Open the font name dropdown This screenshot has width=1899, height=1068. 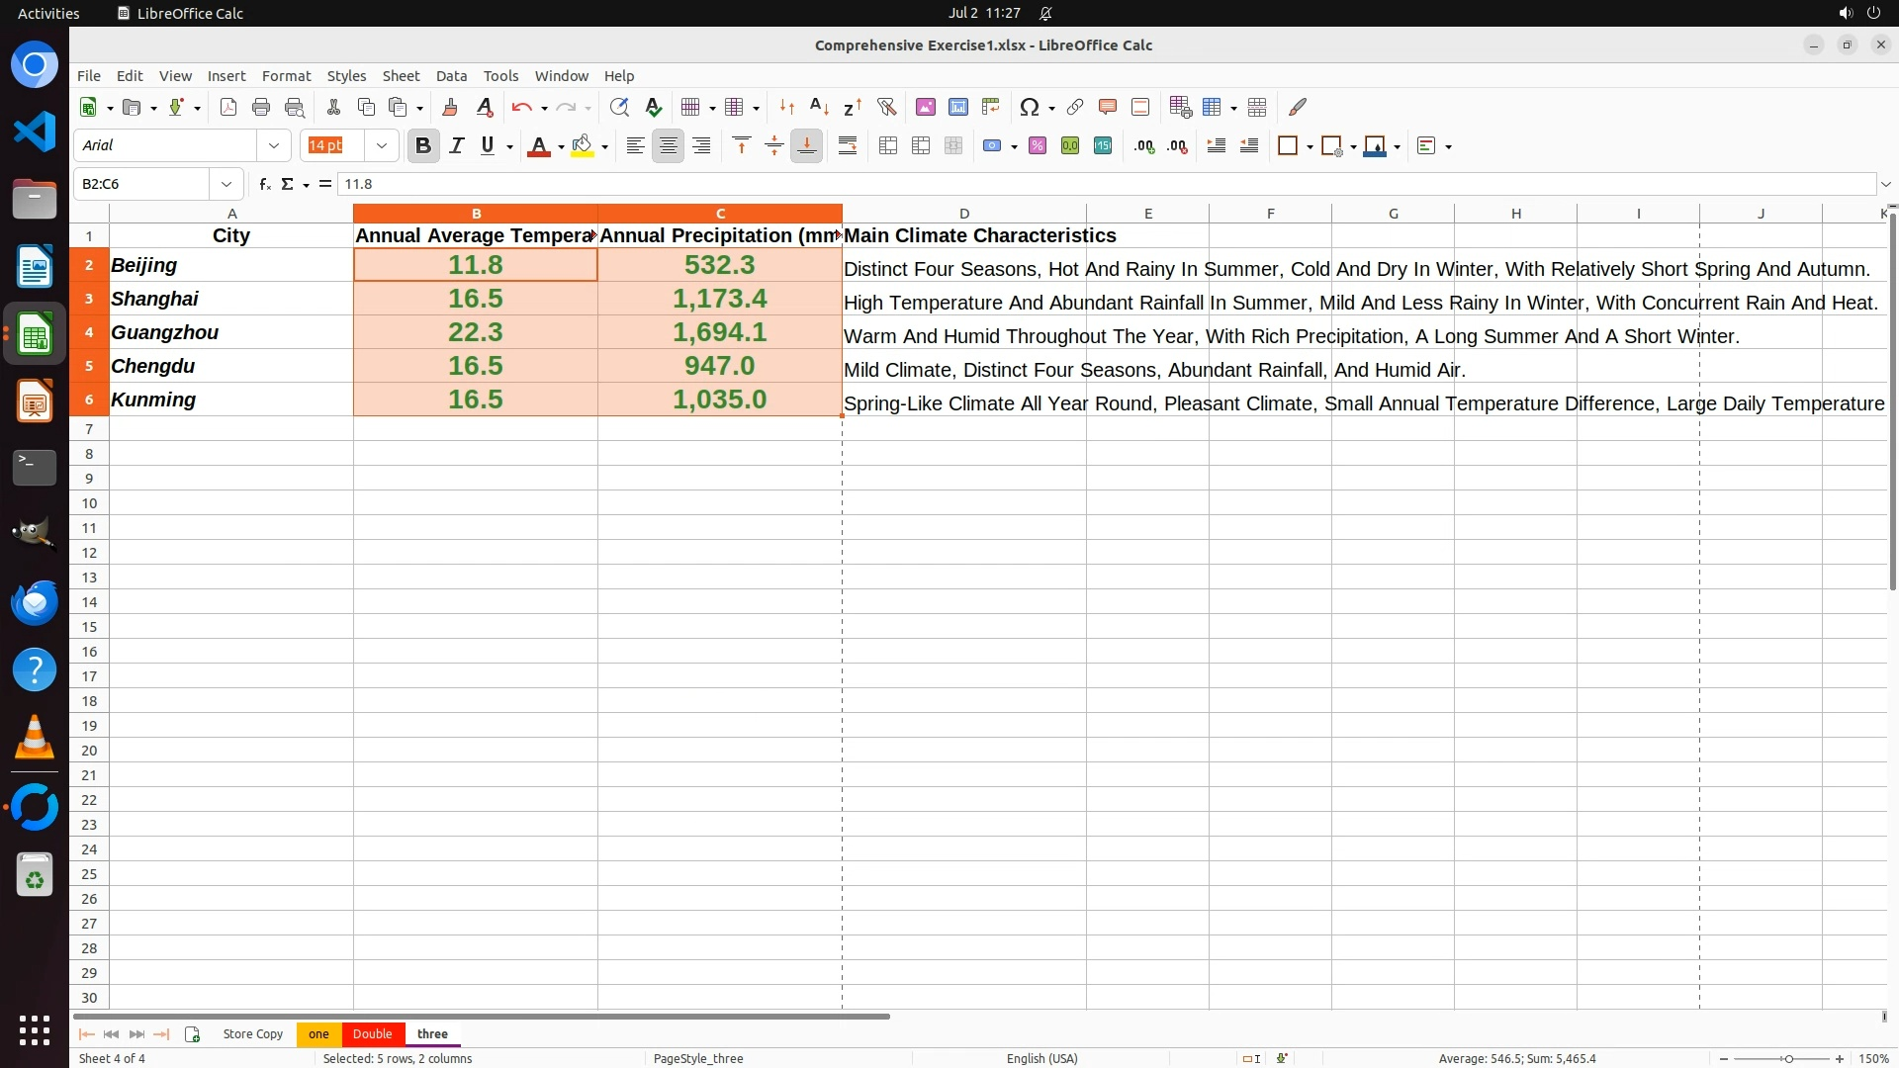(274, 146)
